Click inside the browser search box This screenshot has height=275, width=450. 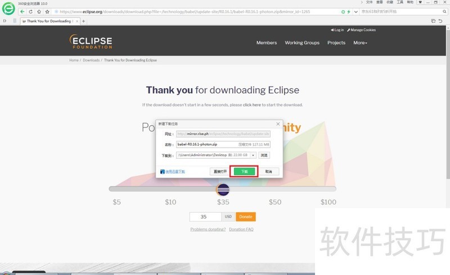[400, 12]
